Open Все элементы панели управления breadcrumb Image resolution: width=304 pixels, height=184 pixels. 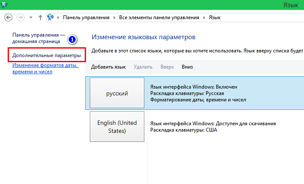159,17
